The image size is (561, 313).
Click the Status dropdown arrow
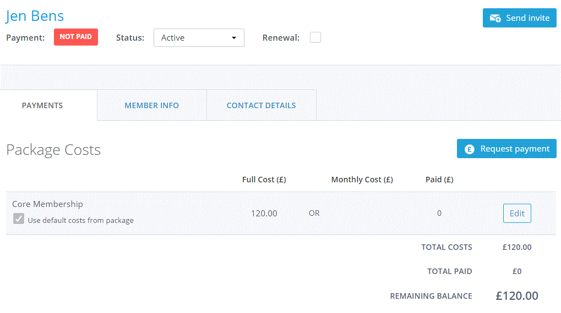tap(234, 38)
